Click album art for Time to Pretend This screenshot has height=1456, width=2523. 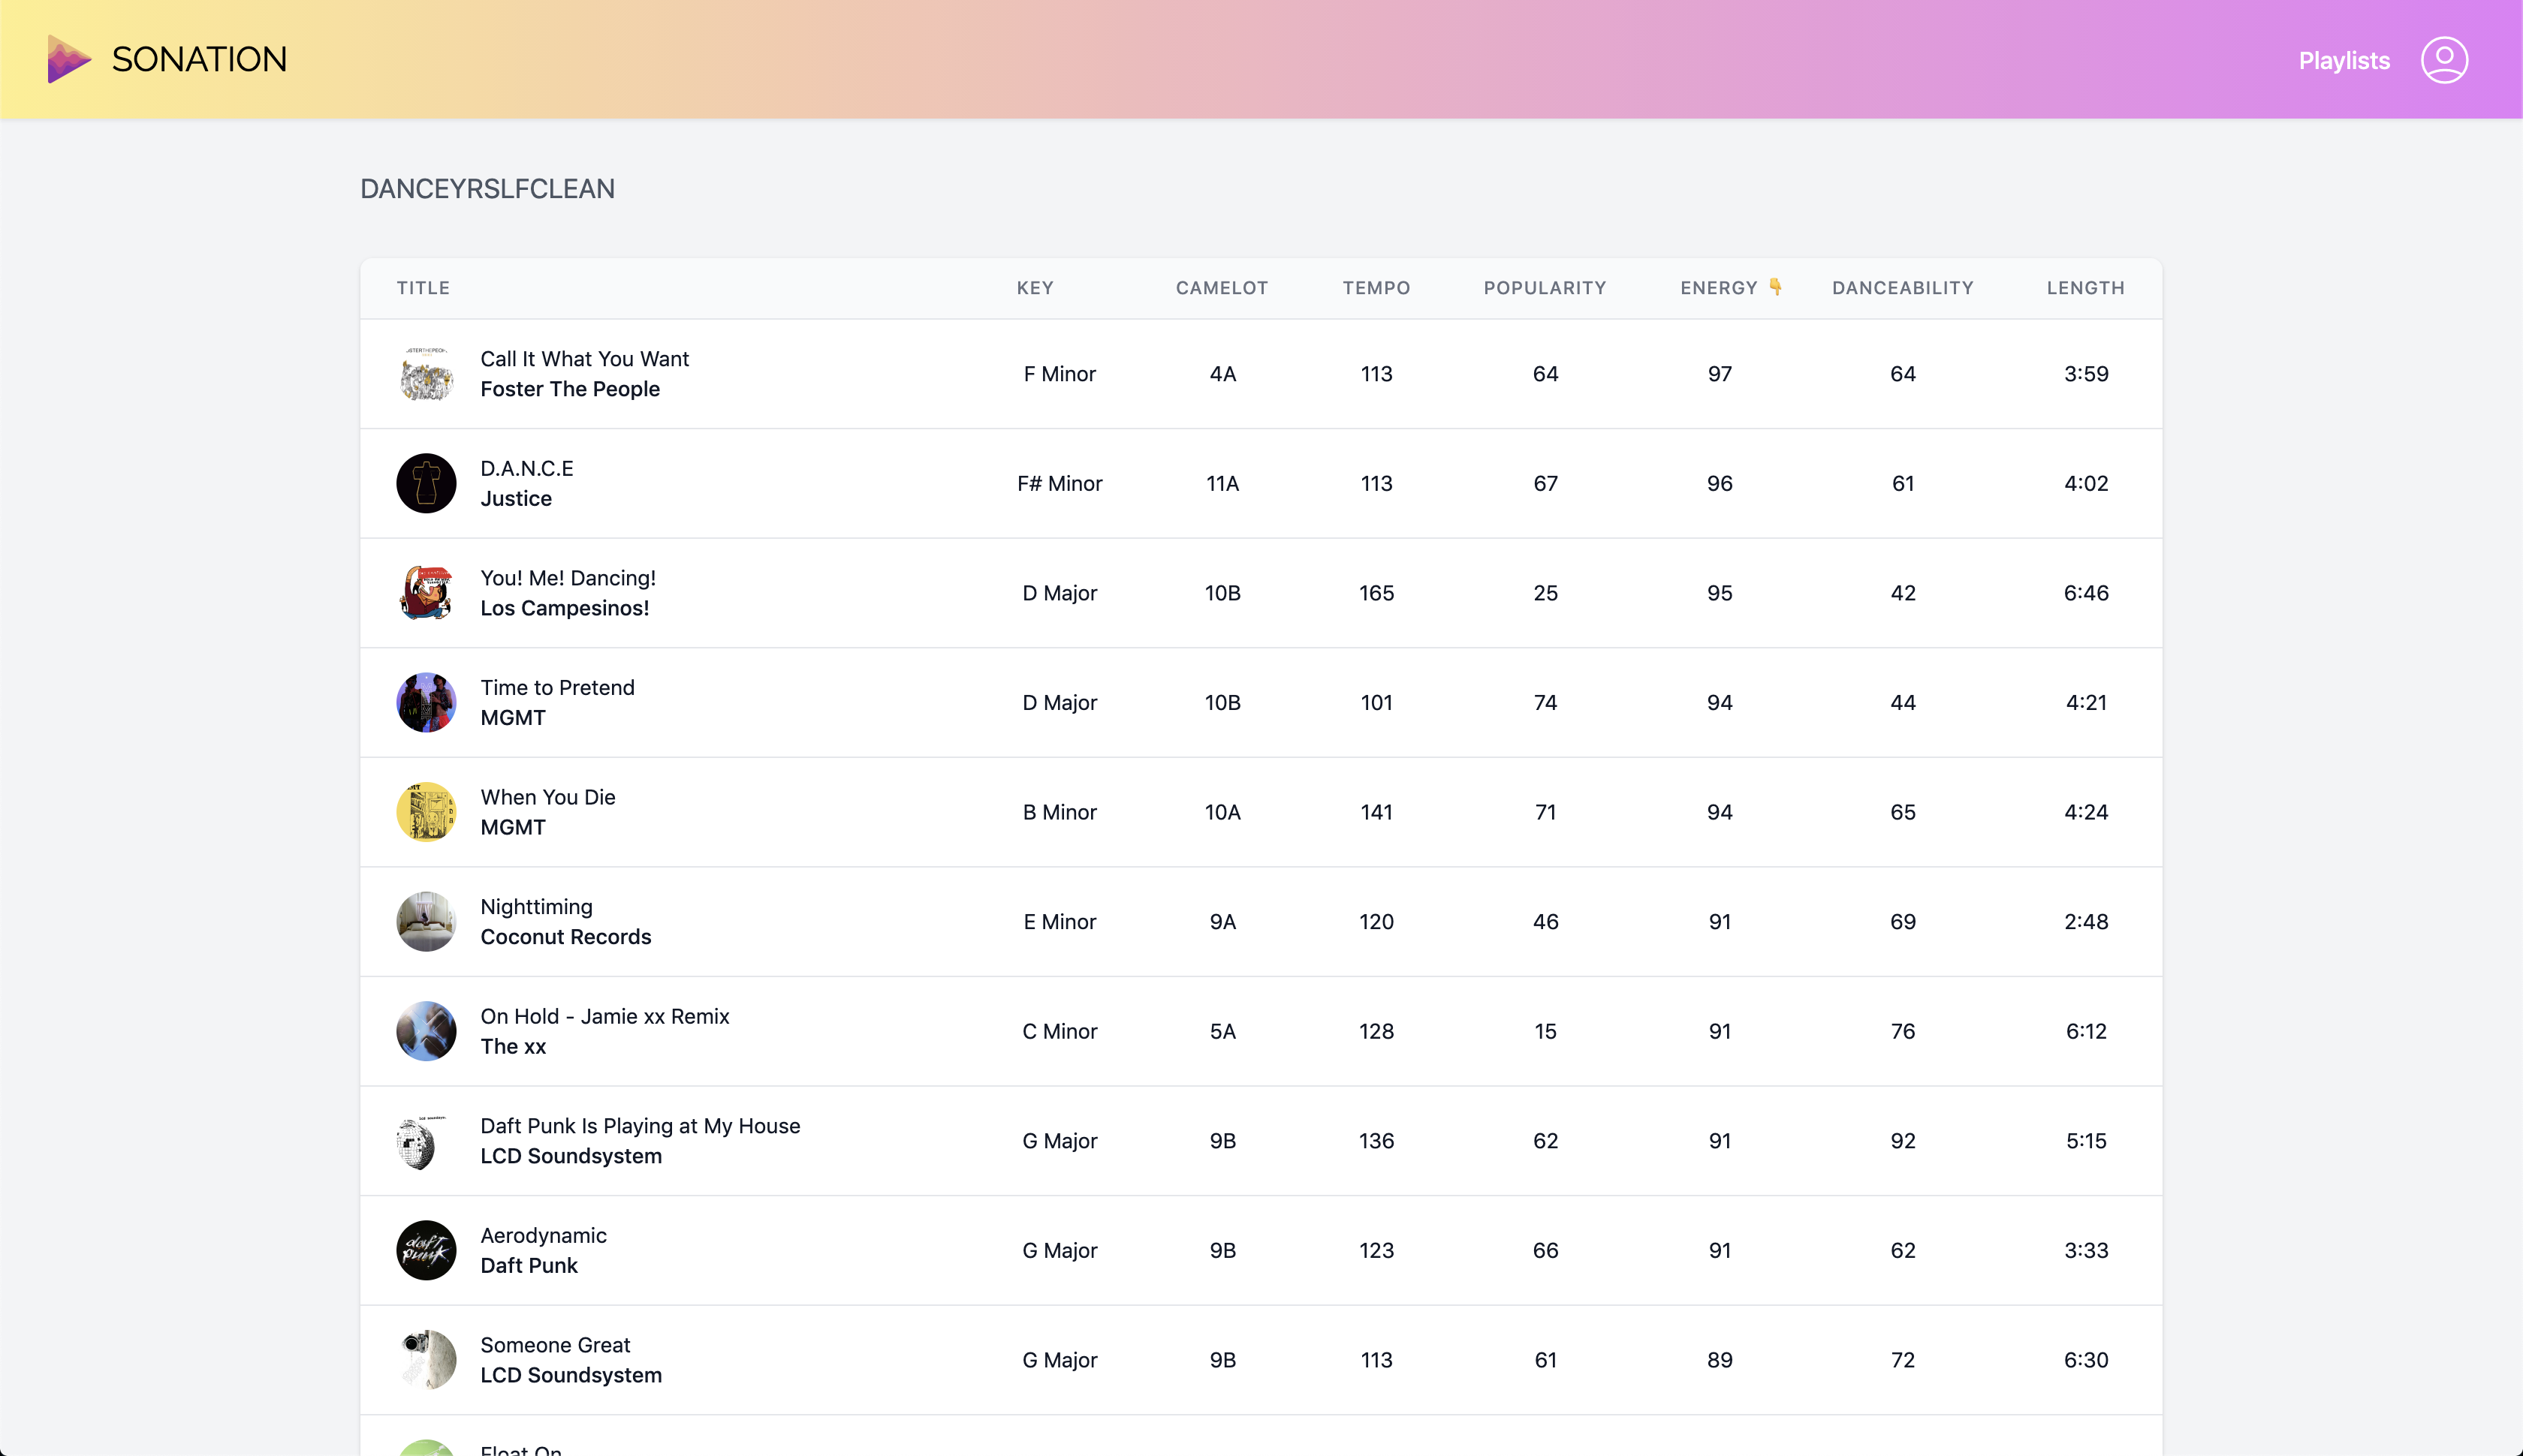[427, 702]
